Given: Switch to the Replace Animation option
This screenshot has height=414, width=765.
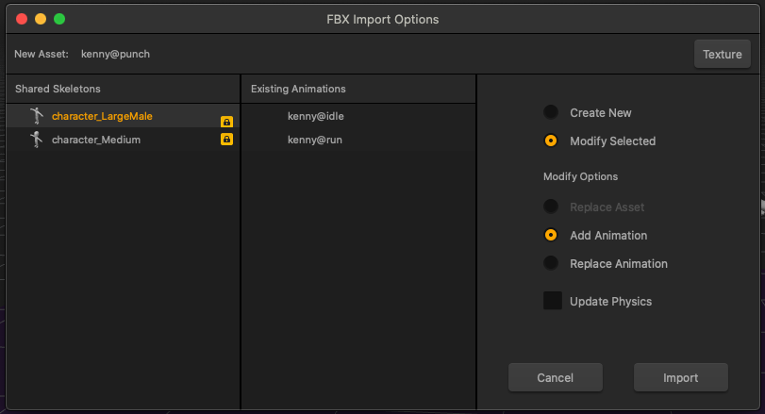Looking at the screenshot, I should pos(551,263).
